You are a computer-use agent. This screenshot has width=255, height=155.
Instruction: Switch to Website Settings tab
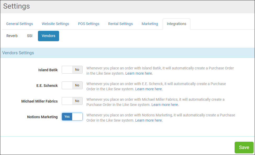click(x=55, y=24)
